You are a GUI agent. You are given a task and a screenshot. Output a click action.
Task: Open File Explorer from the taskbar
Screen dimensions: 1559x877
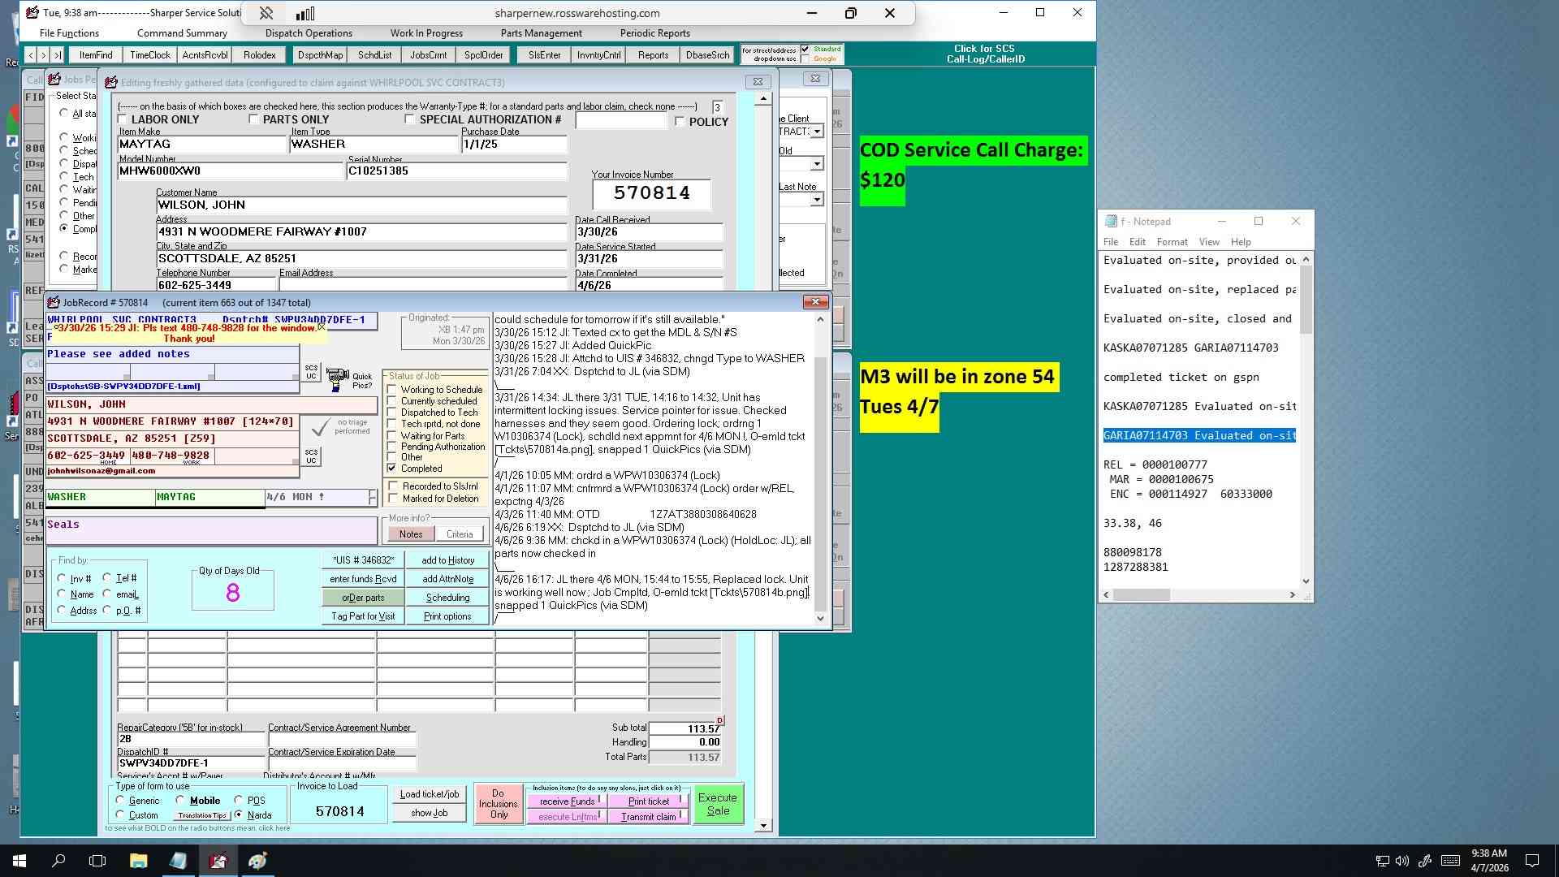[x=138, y=861]
